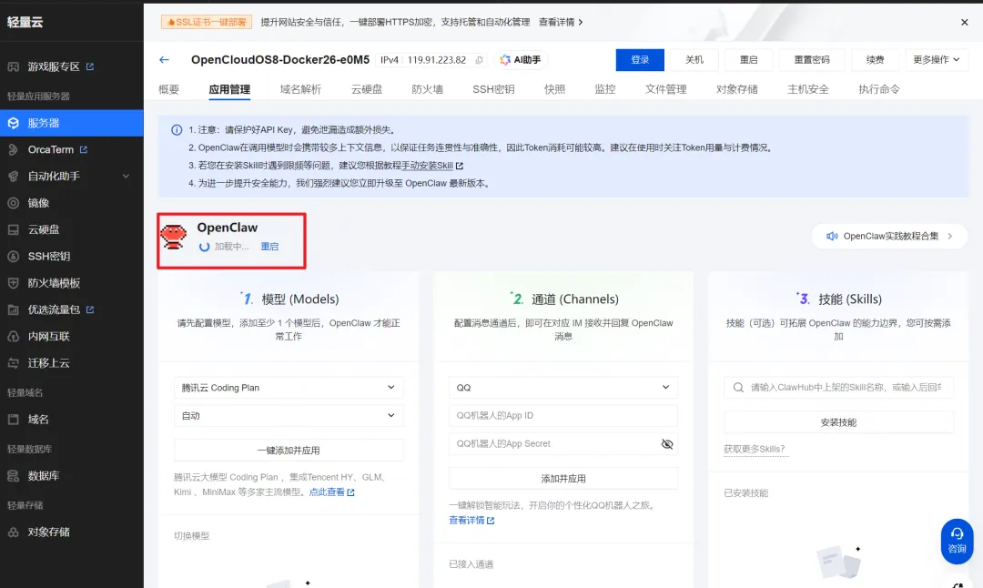Image resolution: width=983 pixels, height=588 pixels.
Task: Open the 手动安装Skill tutorial link
Action: pyautogui.click(x=432, y=166)
